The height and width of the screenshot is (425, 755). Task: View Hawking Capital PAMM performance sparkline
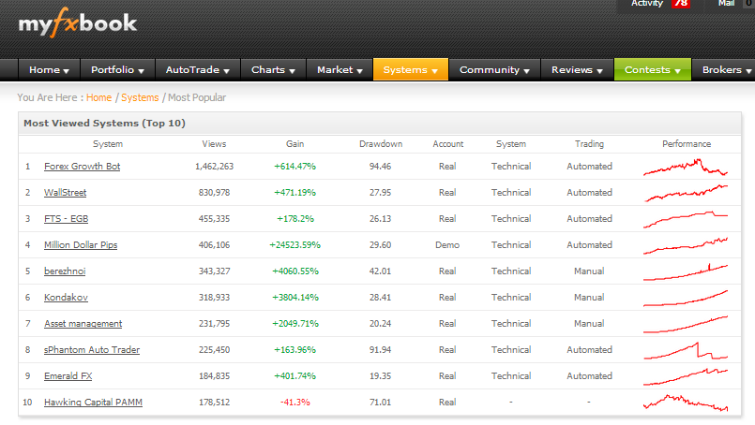pos(686,403)
